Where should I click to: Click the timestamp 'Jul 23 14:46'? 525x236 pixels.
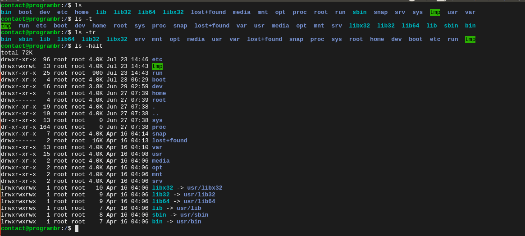pos(127,59)
